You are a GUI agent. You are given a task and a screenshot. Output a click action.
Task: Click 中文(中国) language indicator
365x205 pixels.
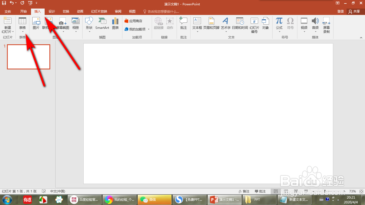(58, 191)
